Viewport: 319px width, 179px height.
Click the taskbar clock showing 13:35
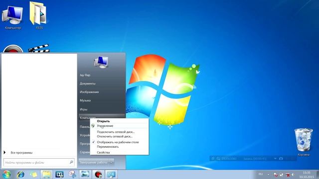[307, 175]
